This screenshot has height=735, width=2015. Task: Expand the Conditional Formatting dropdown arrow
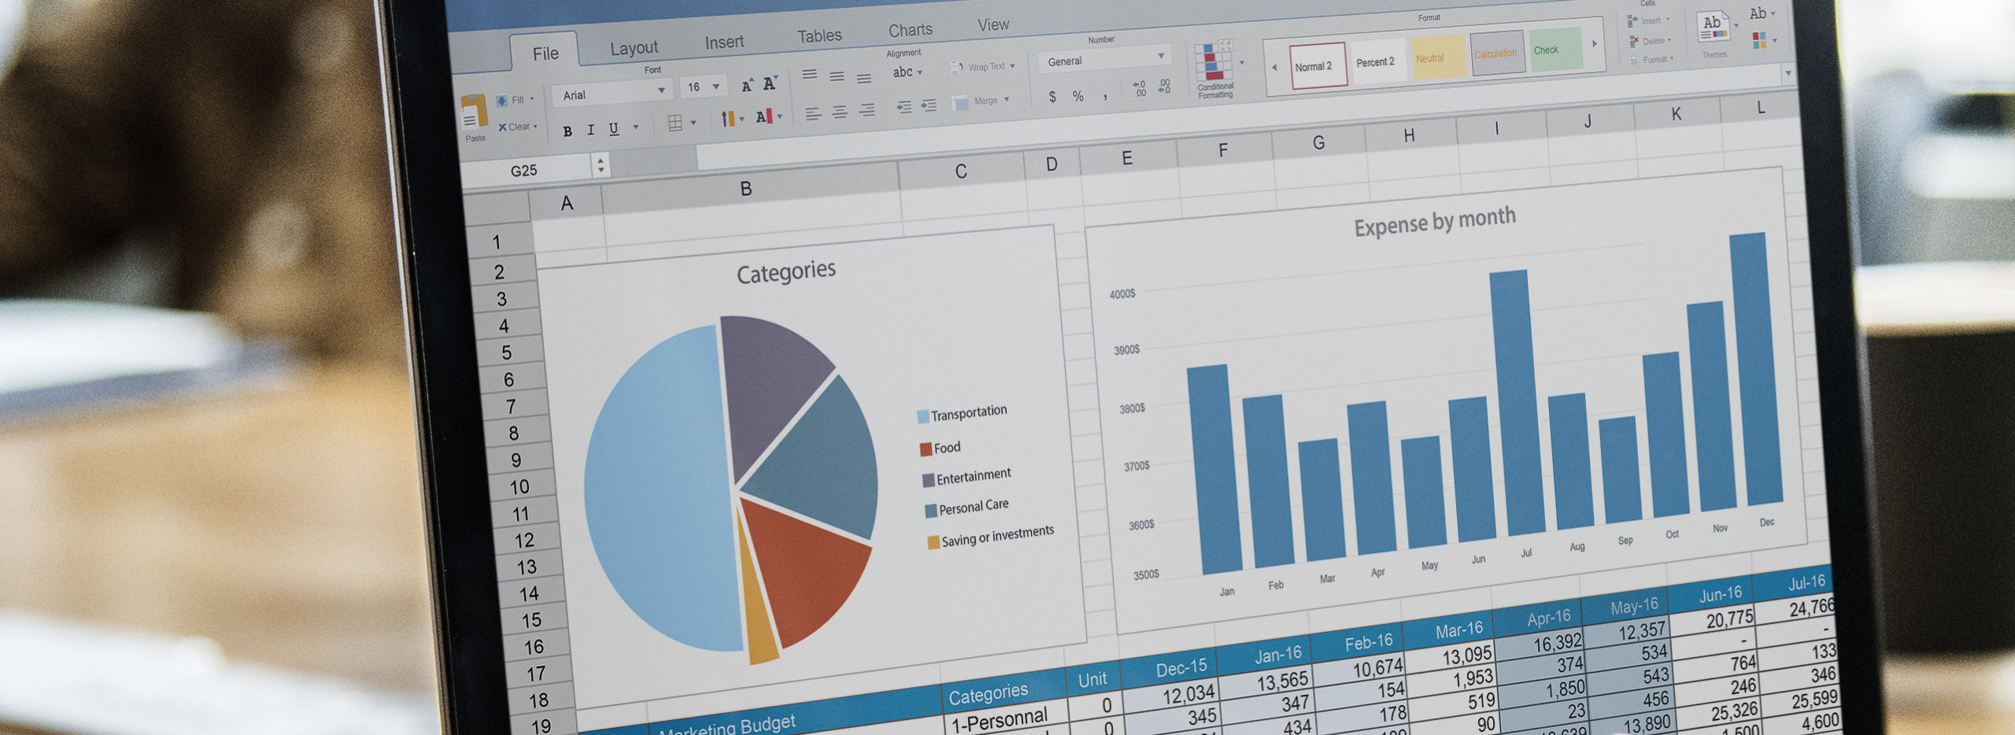tap(1242, 63)
